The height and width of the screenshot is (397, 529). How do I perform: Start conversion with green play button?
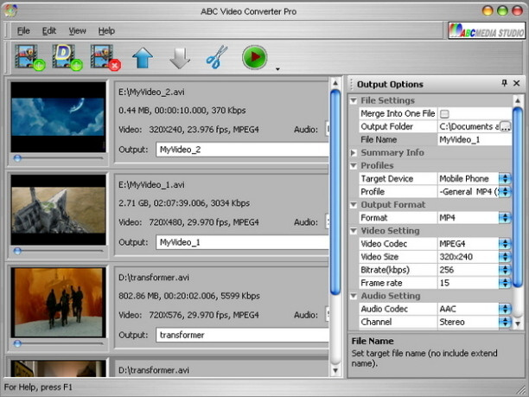(x=255, y=57)
